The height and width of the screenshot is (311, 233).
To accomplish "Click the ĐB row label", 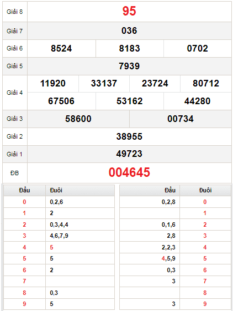I will (x=14, y=173).
